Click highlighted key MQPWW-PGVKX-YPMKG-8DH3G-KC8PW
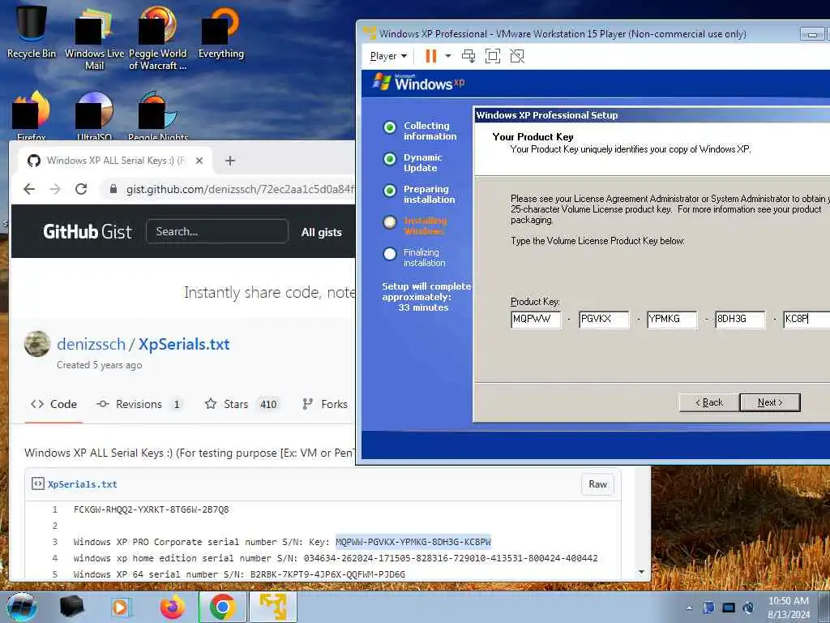The height and width of the screenshot is (623, 830). pyautogui.click(x=413, y=542)
